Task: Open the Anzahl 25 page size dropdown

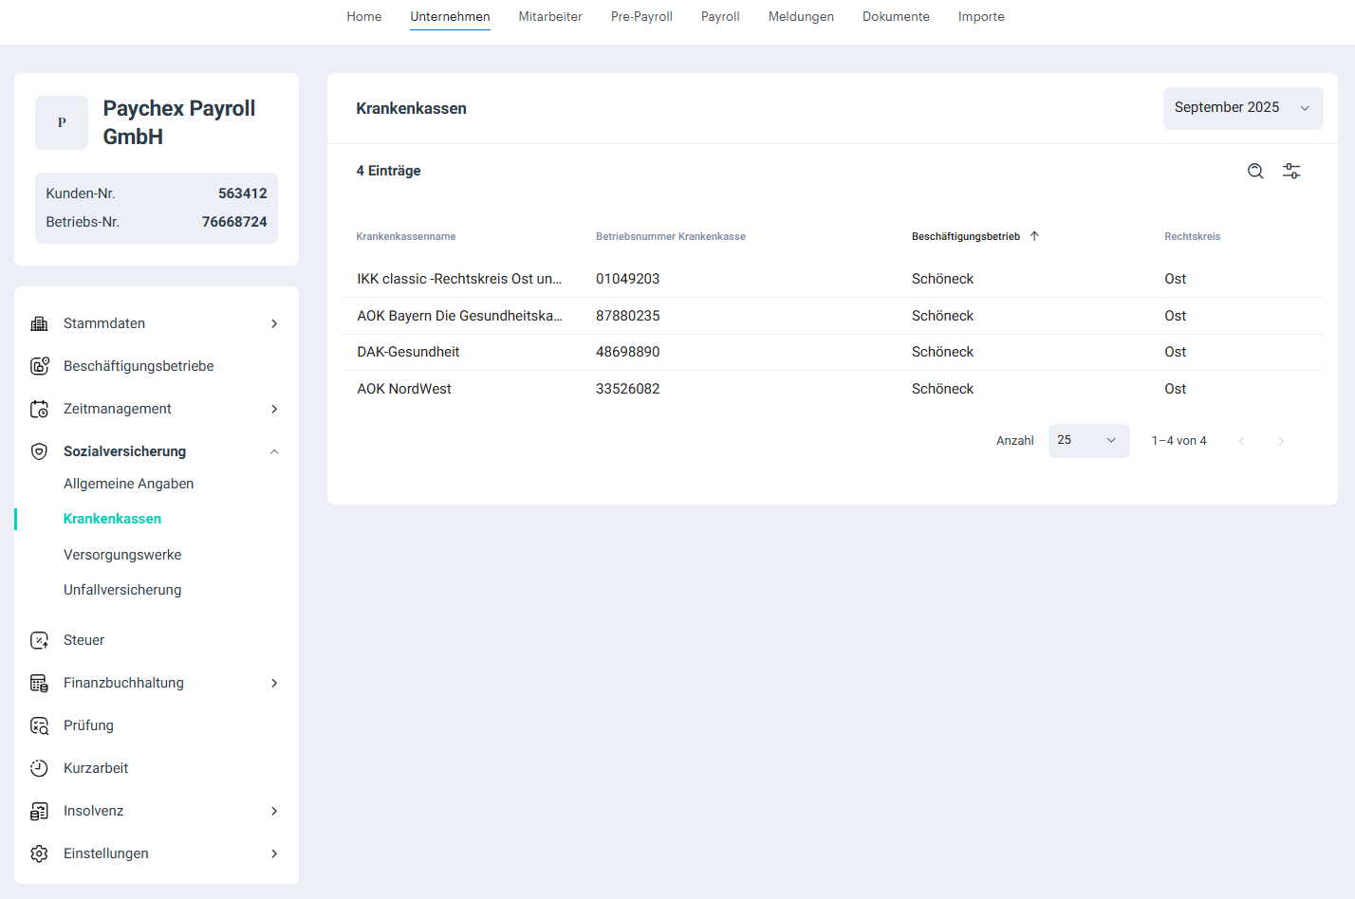Action: pyautogui.click(x=1088, y=441)
